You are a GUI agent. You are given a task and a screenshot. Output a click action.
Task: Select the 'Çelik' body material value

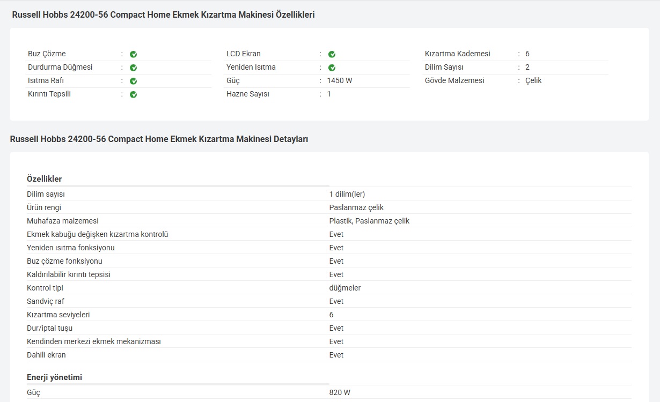pyautogui.click(x=534, y=80)
